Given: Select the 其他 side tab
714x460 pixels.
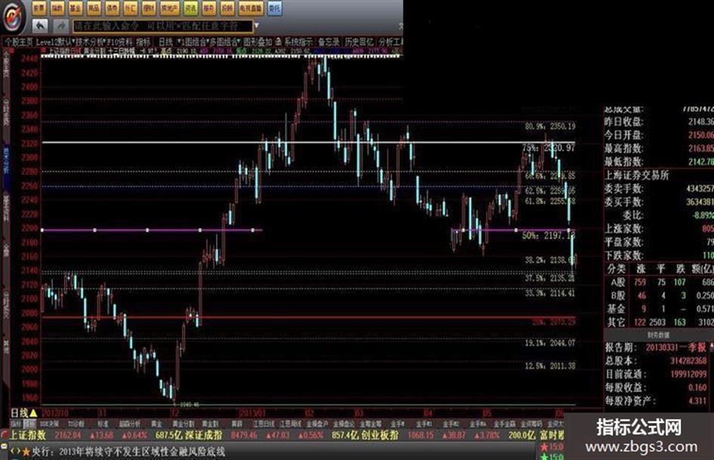Looking at the screenshot, I should [6, 347].
